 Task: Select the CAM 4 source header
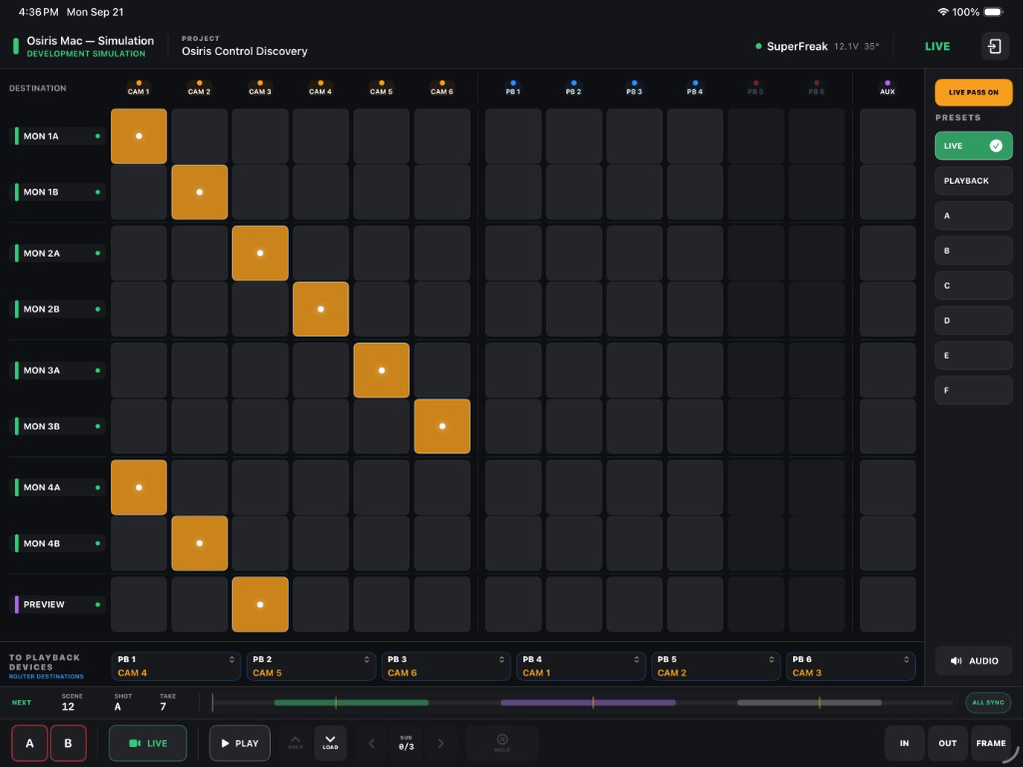coord(321,88)
